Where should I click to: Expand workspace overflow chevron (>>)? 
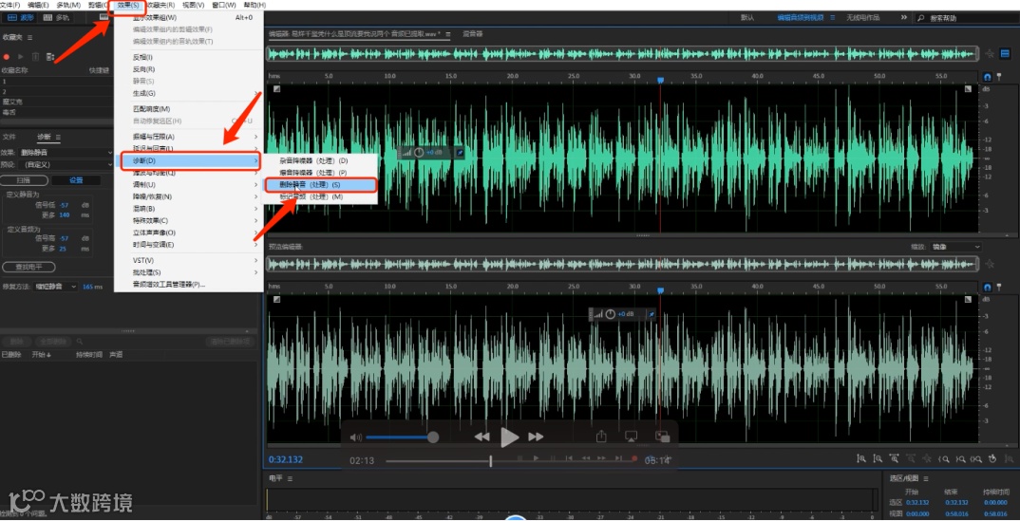[903, 17]
